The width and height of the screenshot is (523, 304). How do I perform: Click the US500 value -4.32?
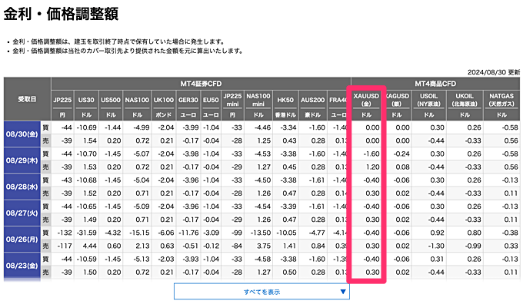pos(113,233)
